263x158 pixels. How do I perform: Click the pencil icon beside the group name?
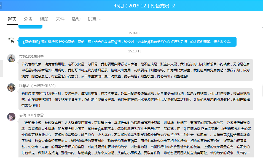(x=173, y=6)
